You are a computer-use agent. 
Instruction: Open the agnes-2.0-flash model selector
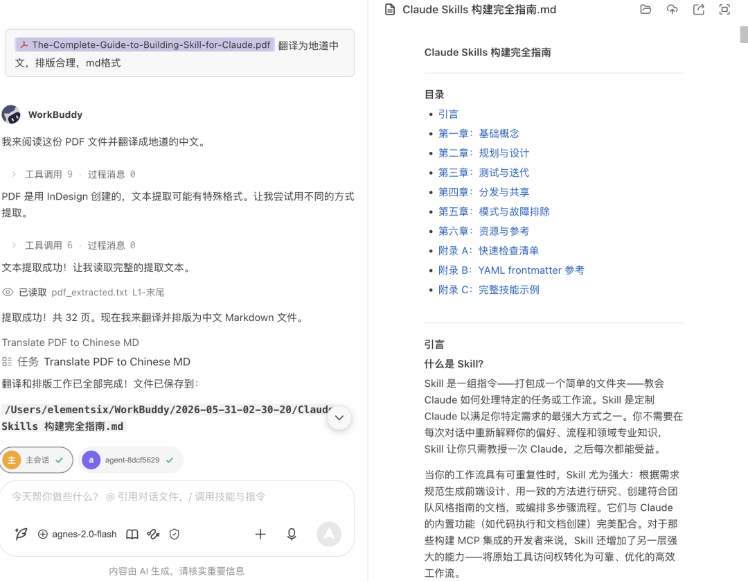click(78, 535)
